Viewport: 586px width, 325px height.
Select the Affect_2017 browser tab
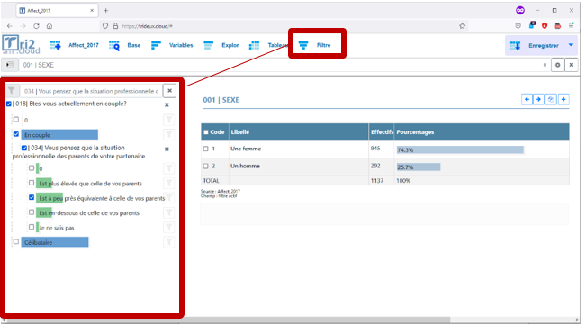pyautogui.click(x=57, y=11)
